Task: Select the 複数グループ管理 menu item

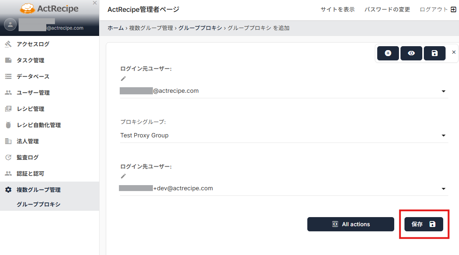Action: [49, 190]
